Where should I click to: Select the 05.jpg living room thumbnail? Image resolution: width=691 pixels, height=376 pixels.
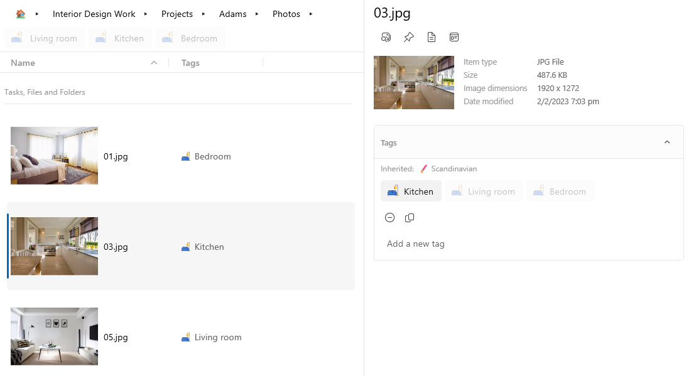pos(54,336)
